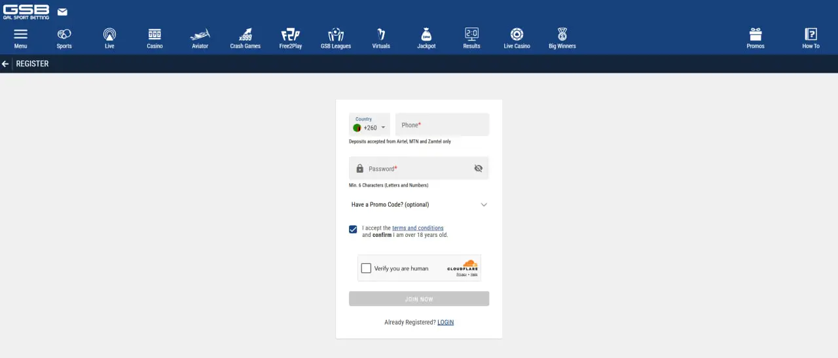Open Crash Games rocket icon
838x358 pixels.
[x=246, y=34]
